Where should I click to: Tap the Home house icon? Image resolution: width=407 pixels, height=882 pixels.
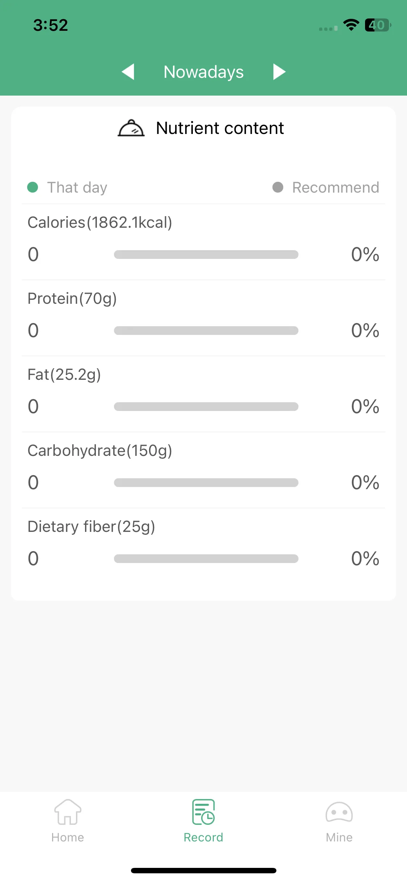(68, 812)
